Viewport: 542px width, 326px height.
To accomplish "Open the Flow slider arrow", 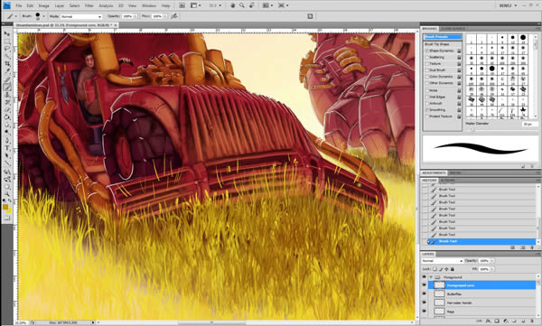I will (x=164, y=16).
